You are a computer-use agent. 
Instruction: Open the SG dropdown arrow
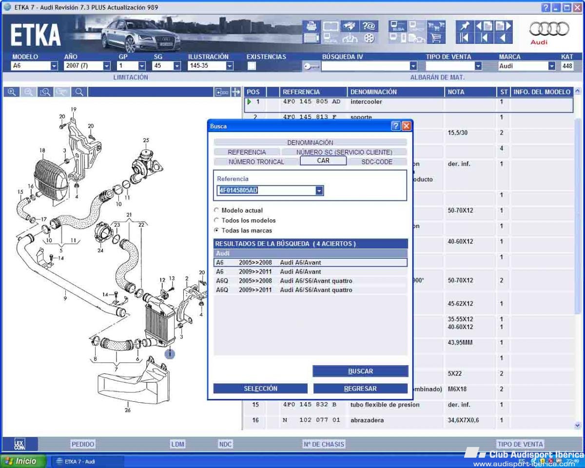pyautogui.click(x=176, y=66)
